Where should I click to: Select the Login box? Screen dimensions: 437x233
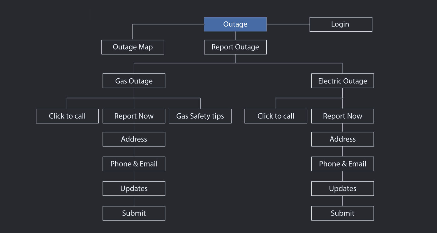pyautogui.click(x=341, y=24)
